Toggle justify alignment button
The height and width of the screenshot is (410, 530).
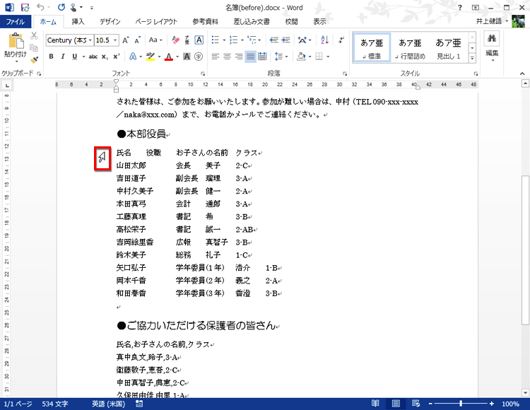coord(250,57)
